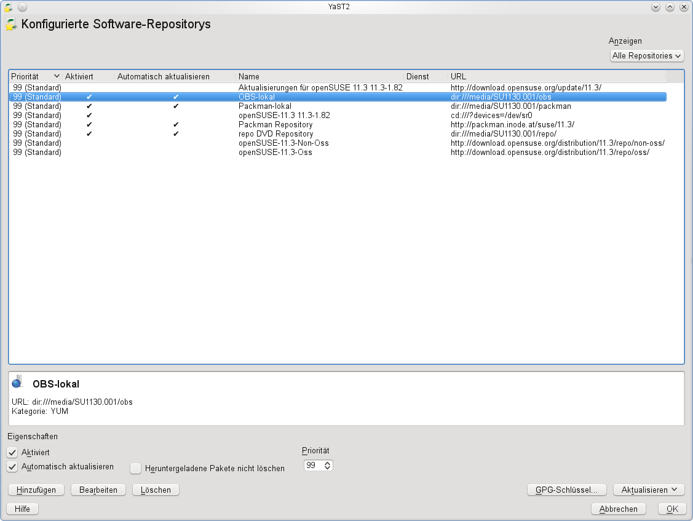This screenshot has width=693, height=521.
Task: Open the Hilfe button
Action: point(23,509)
